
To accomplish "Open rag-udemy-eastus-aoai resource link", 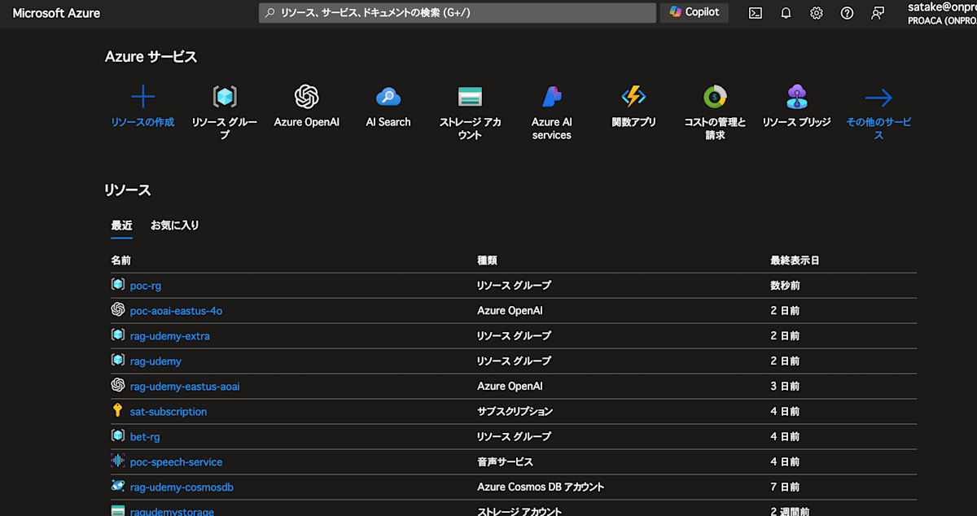I will coord(185,387).
